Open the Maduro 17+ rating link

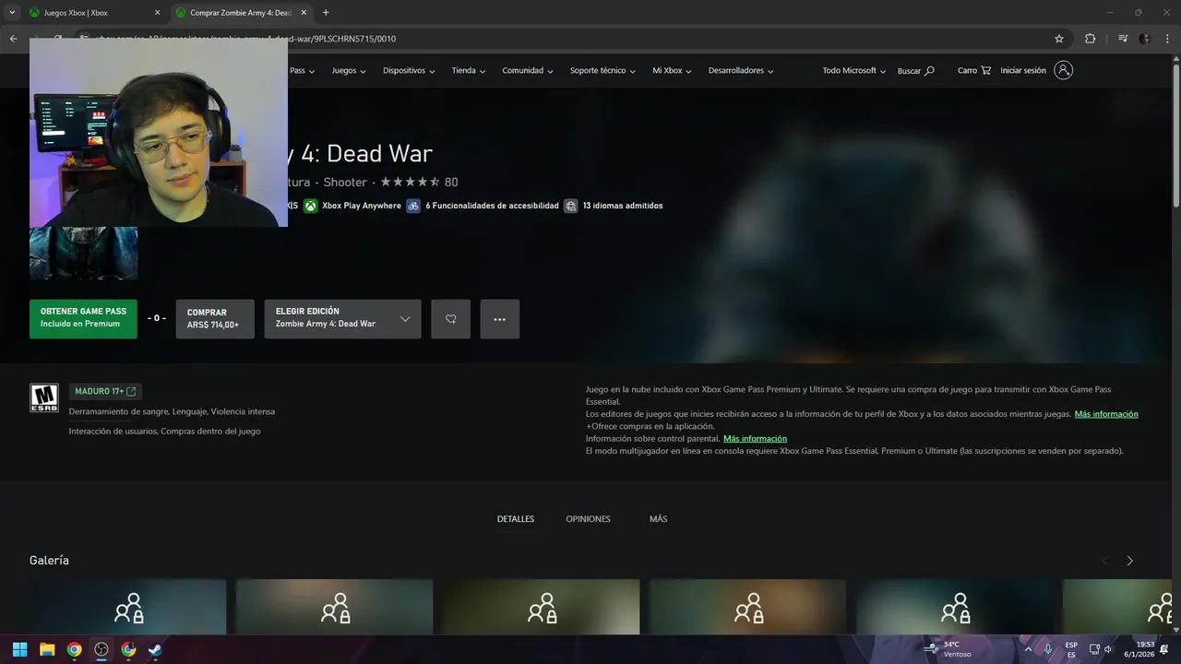click(x=105, y=391)
